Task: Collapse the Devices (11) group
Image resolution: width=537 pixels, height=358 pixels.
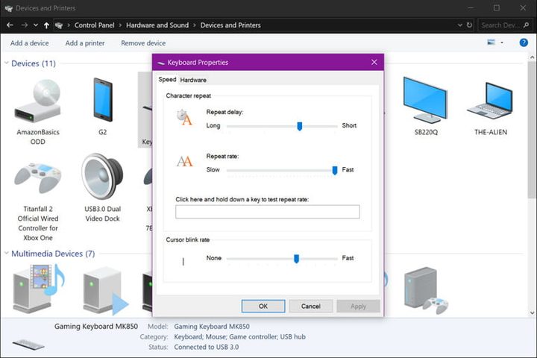Action: 6,64
